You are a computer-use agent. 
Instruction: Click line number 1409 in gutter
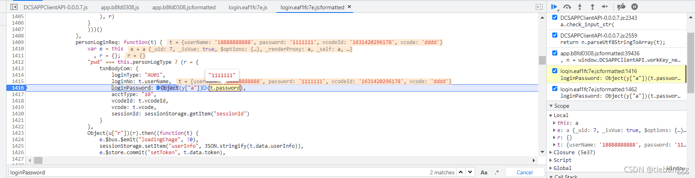tap(18, 42)
